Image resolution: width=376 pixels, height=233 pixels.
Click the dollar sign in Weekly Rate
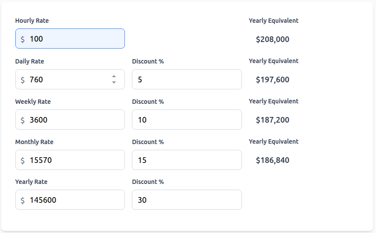(23, 120)
